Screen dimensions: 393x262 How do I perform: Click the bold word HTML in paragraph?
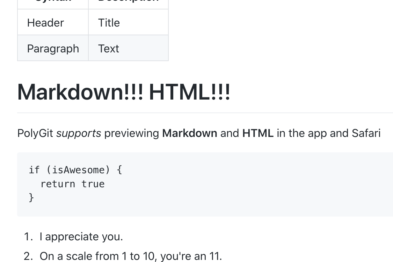(258, 133)
